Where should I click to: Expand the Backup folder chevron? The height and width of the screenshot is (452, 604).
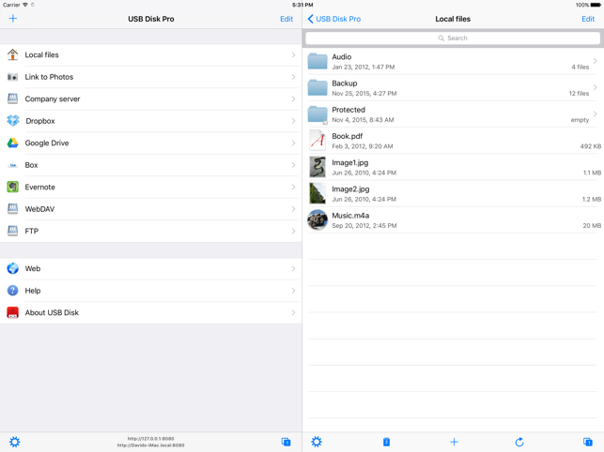click(595, 87)
